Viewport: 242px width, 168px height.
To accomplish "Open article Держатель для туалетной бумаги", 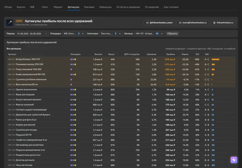I will coord(33,115).
